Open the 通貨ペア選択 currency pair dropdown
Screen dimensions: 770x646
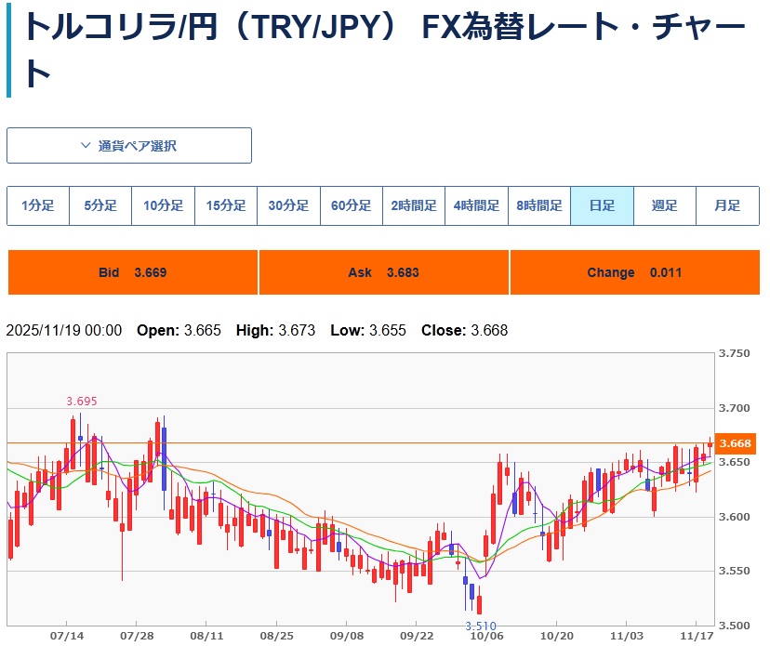point(129,146)
